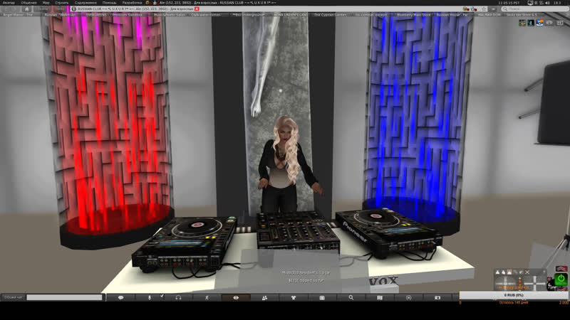Screen dimensions: 570x320
Task: Click the blue-orange HUD icon at top right
Action: pyautogui.click(x=540, y=23)
